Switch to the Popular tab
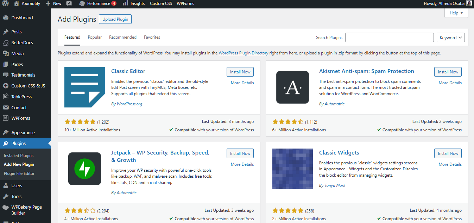474x223 pixels. (x=95, y=37)
